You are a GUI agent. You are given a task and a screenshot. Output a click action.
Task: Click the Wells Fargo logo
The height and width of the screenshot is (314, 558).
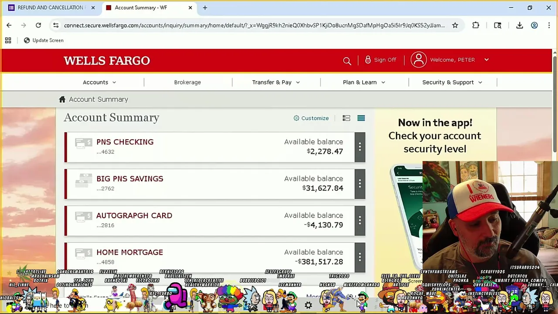click(107, 61)
